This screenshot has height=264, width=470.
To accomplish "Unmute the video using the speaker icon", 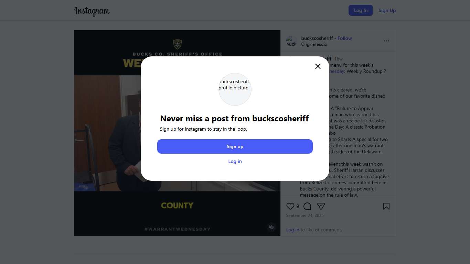I will [x=271, y=227].
